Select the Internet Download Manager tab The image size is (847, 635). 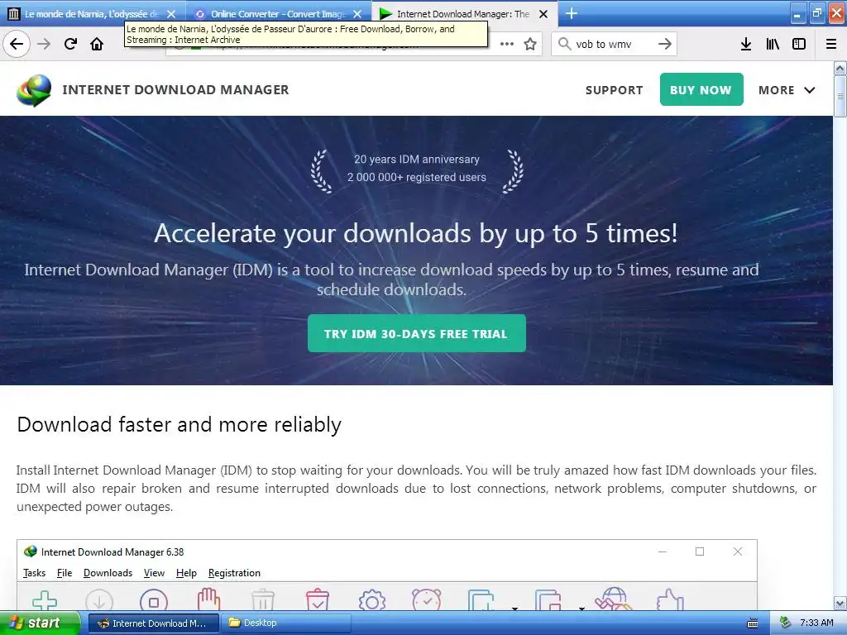tap(463, 14)
